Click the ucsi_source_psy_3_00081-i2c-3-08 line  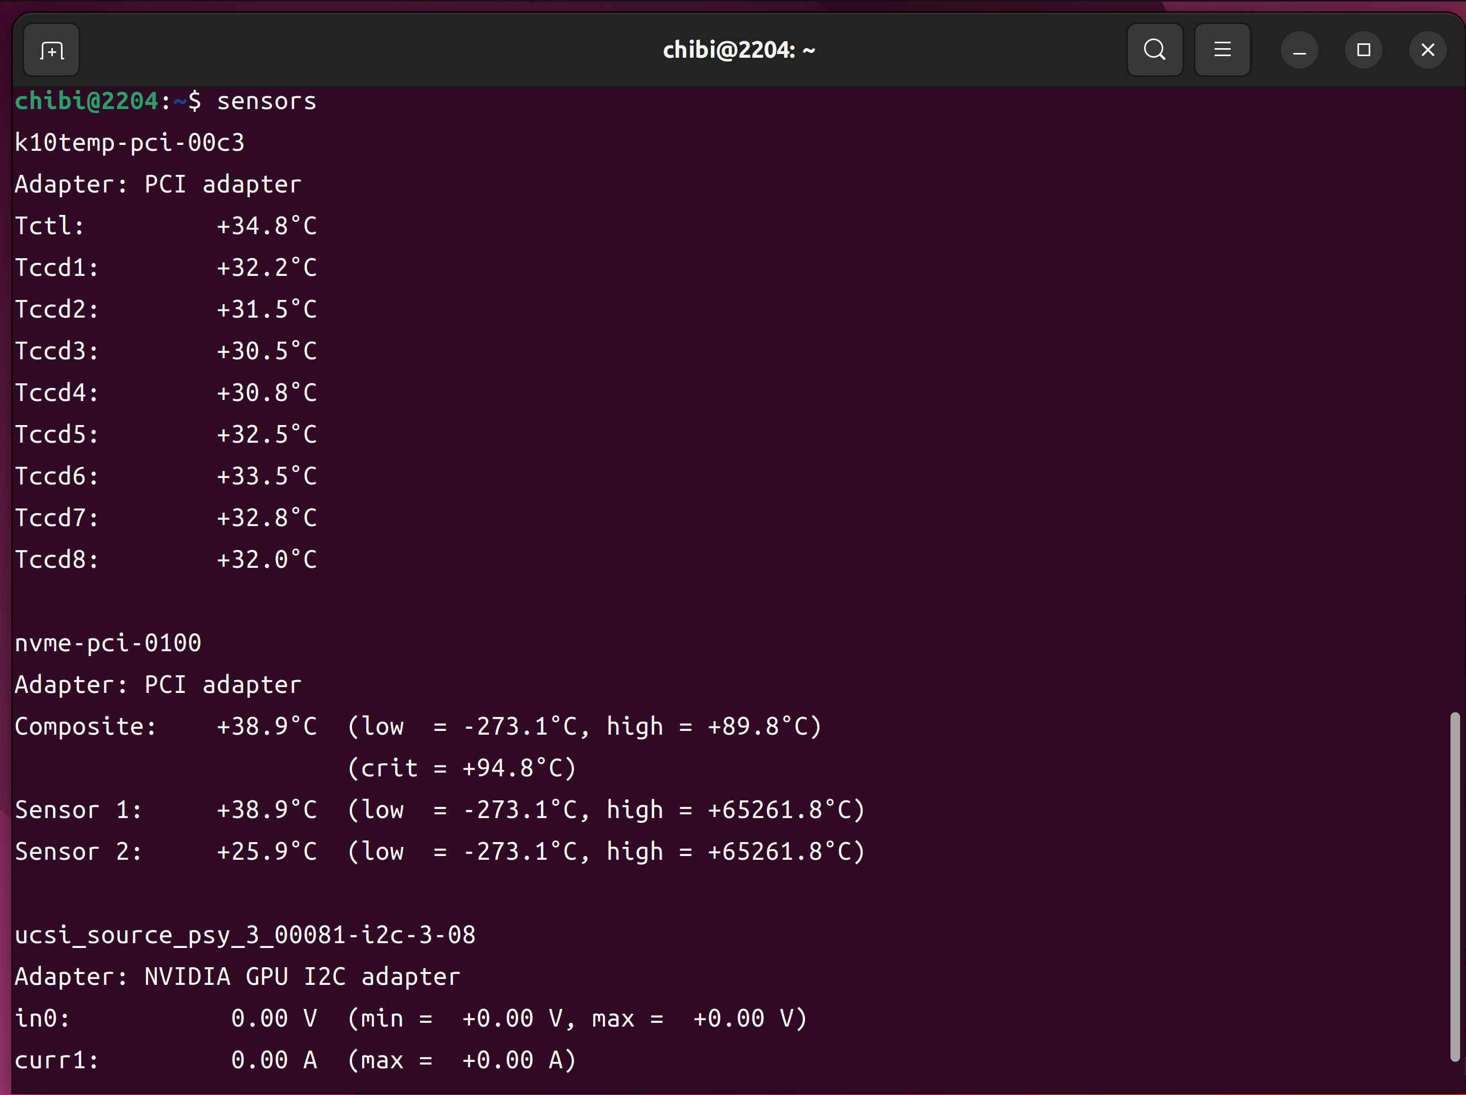(244, 935)
